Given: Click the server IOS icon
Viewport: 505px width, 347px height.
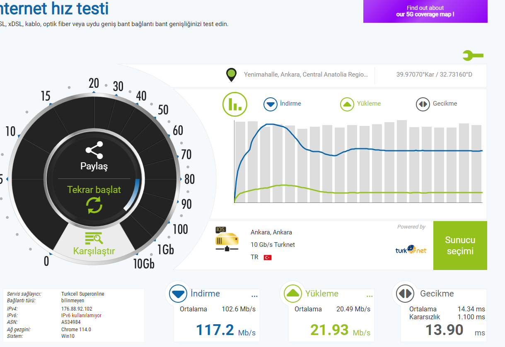Looking at the screenshot, I should (227, 239).
